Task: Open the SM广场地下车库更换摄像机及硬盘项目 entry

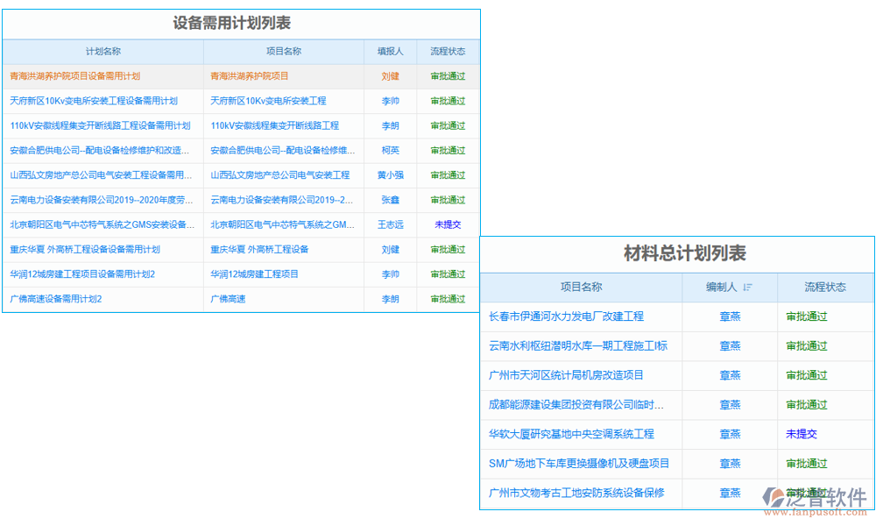Action: [x=578, y=464]
